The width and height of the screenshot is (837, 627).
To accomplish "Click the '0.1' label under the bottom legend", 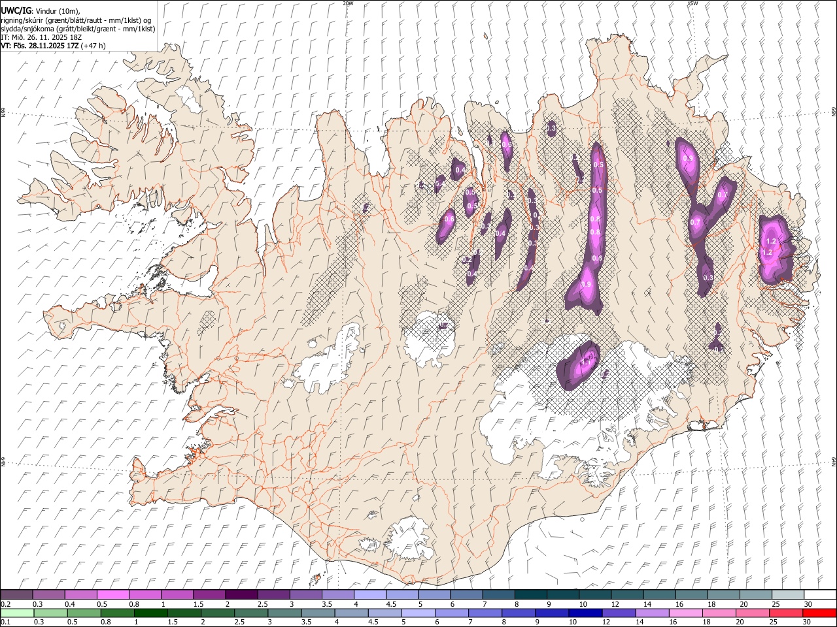I will tap(5, 622).
